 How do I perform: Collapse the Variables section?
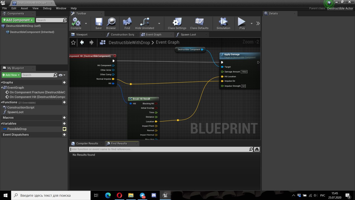click(2, 124)
